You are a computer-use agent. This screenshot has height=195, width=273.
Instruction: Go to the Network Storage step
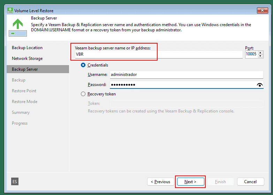[27, 58]
